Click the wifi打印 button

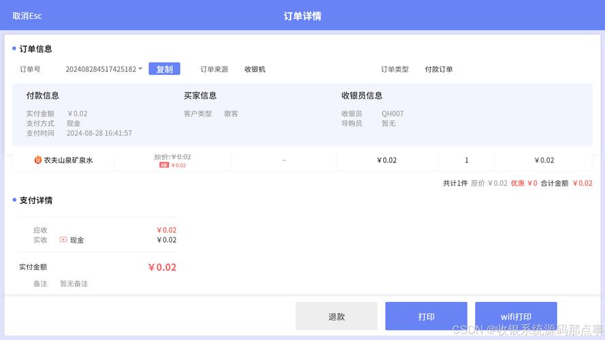516,316
